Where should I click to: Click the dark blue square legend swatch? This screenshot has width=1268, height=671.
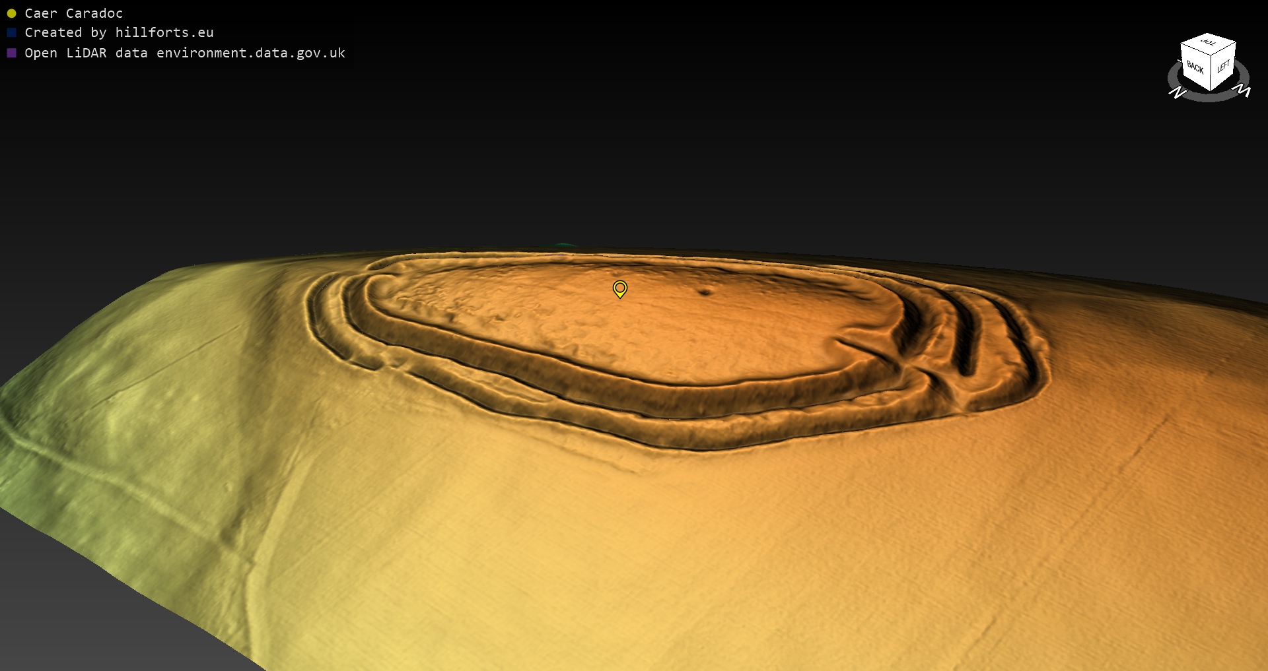click(x=11, y=32)
